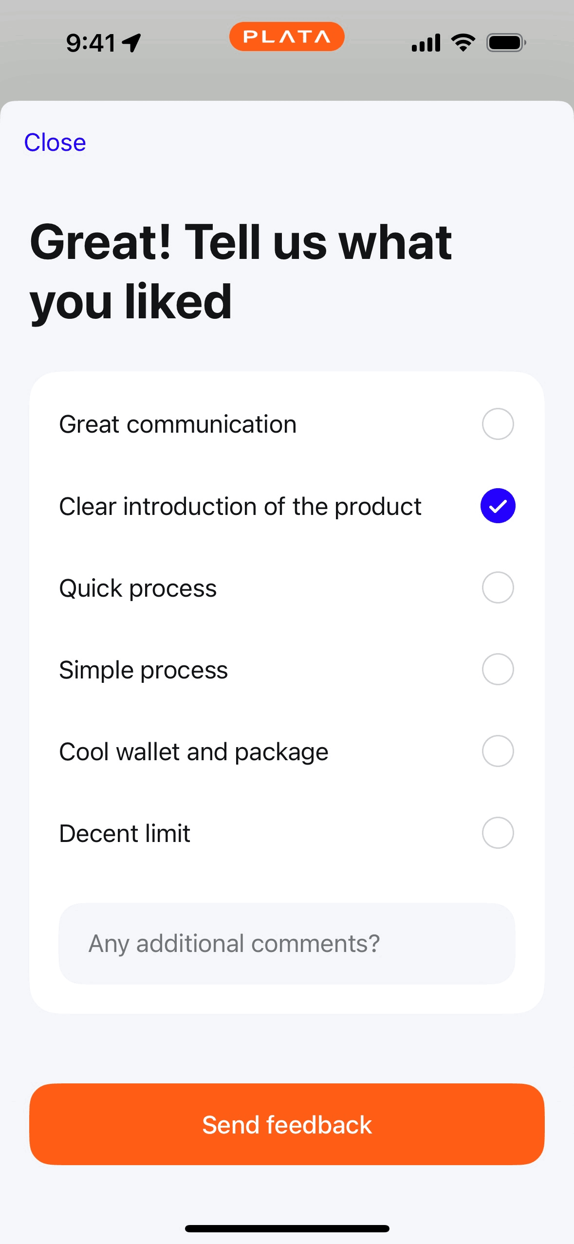Tap the Simple process label text
574x1244 pixels.
pos(144,670)
